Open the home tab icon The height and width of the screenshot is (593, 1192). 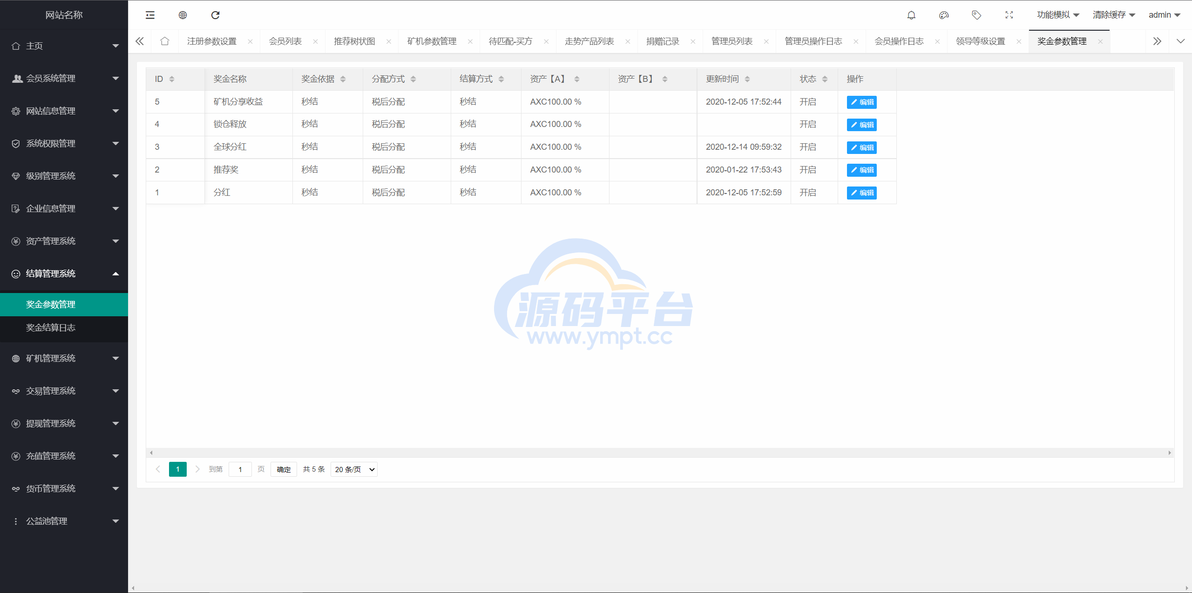[164, 41]
